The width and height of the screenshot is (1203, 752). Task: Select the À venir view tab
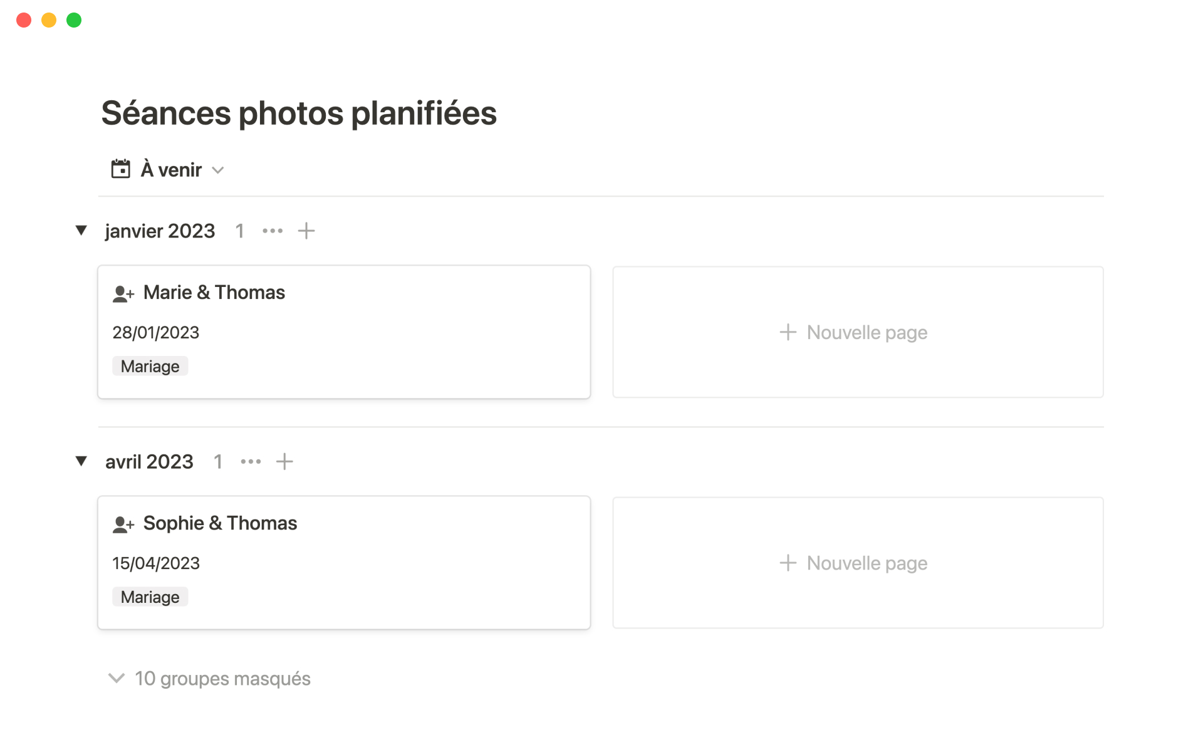171,170
